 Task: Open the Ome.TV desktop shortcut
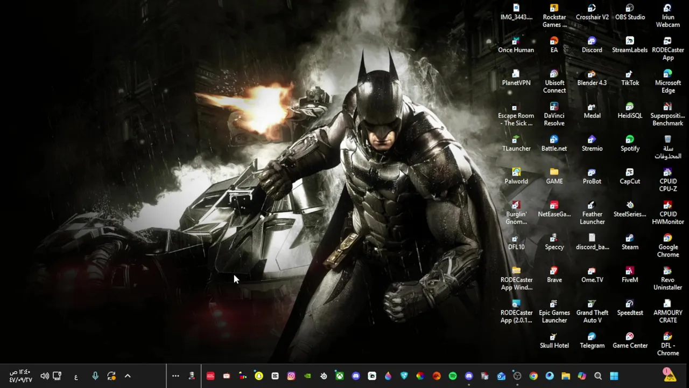[x=592, y=275]
